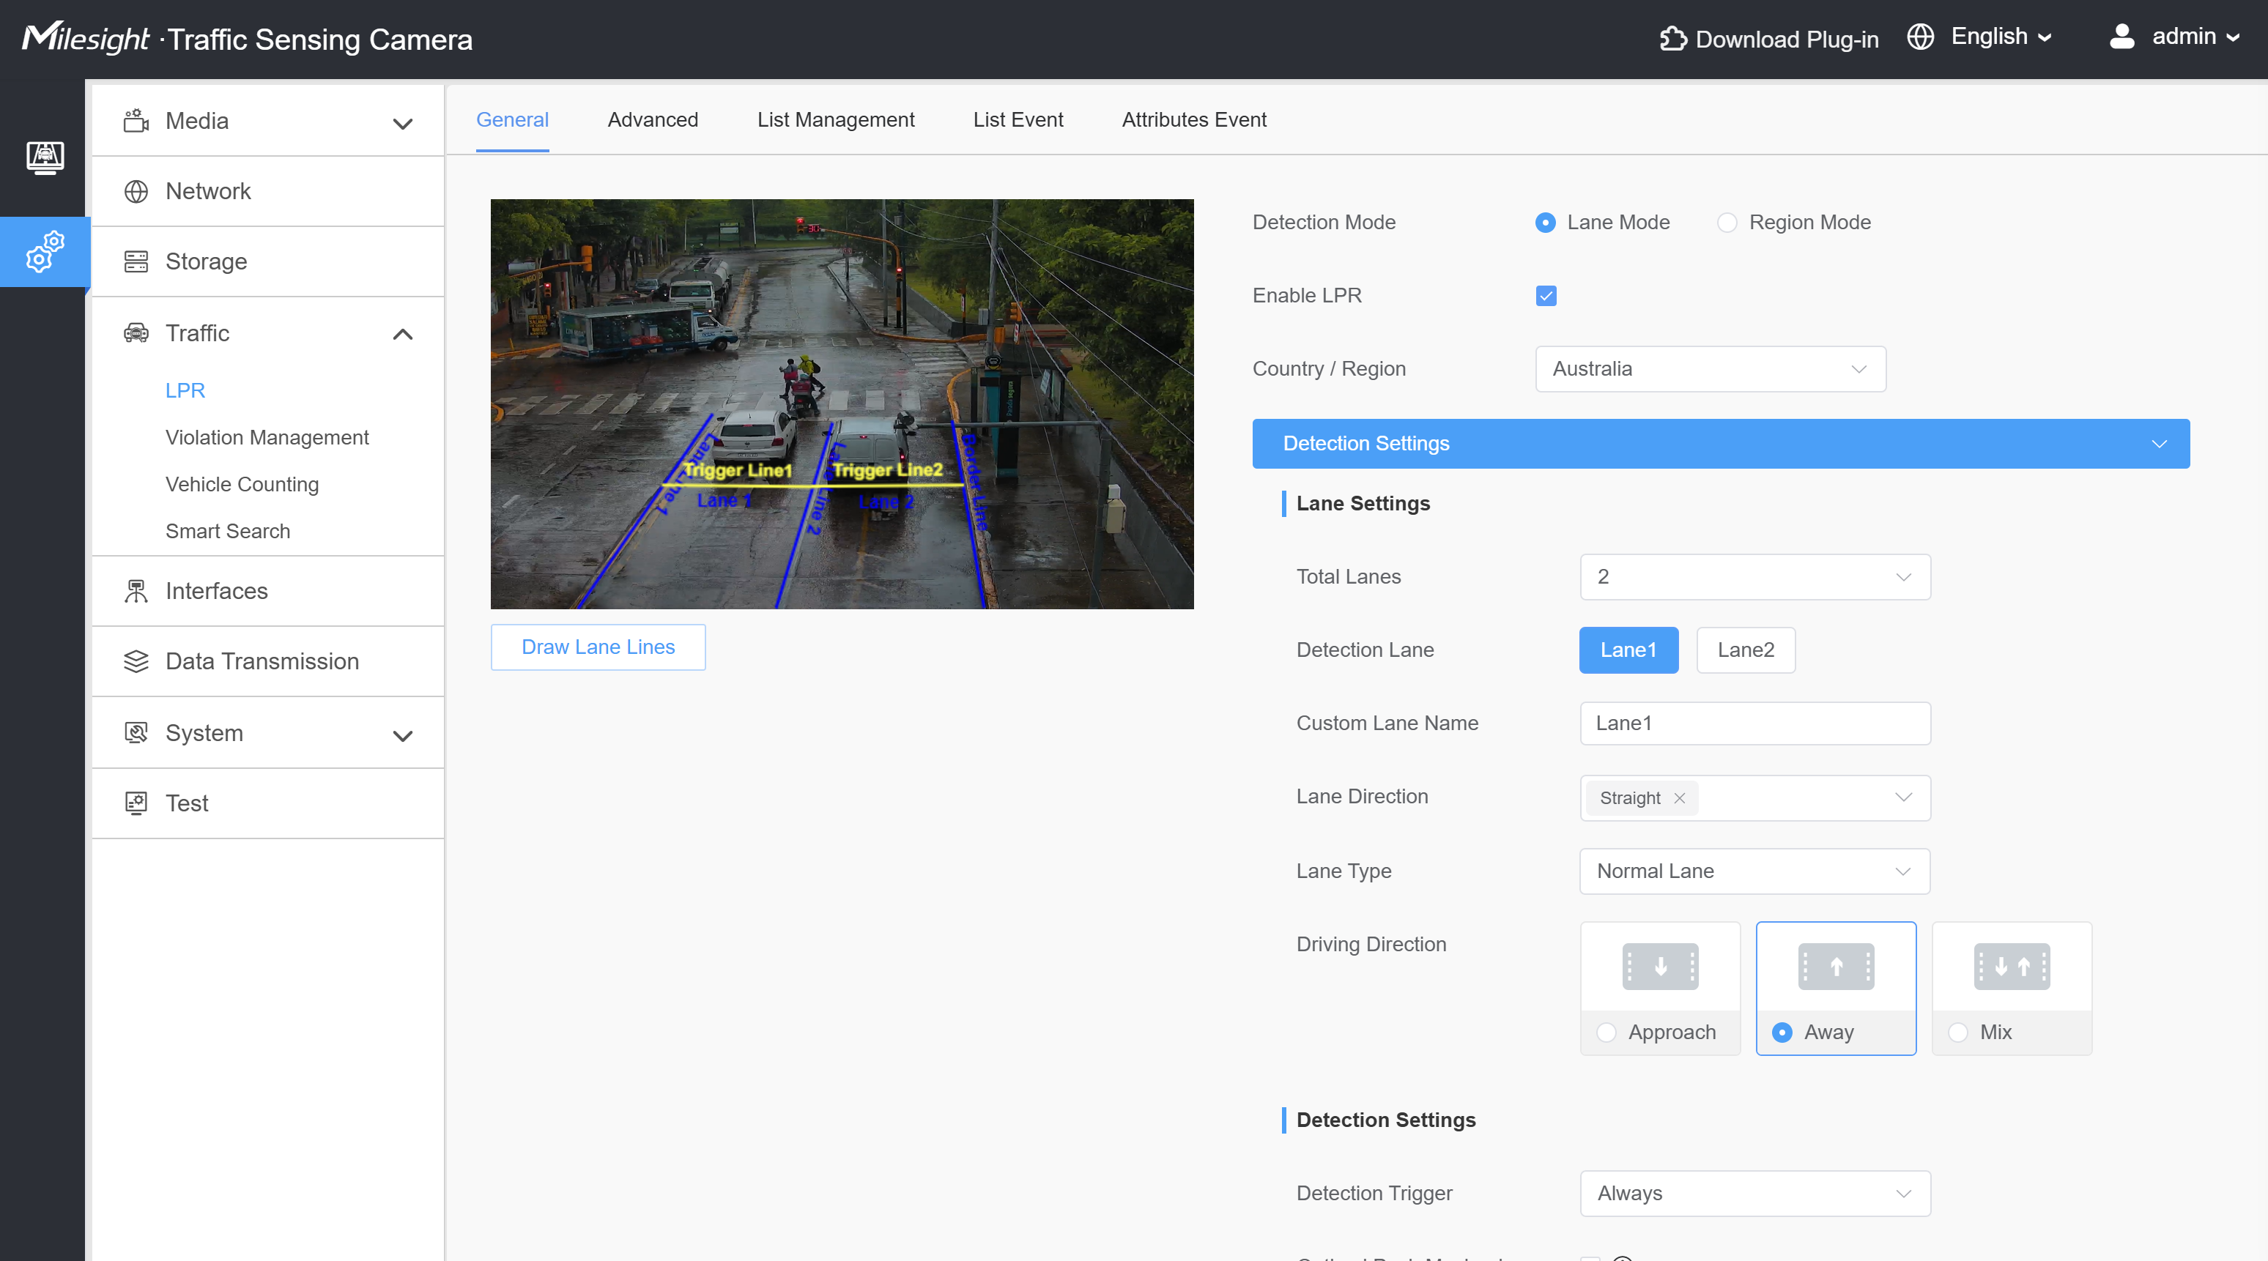Open the Detection Trigger dropdown
The image size is (2268, 1261).
[x=1754, y=1193]
